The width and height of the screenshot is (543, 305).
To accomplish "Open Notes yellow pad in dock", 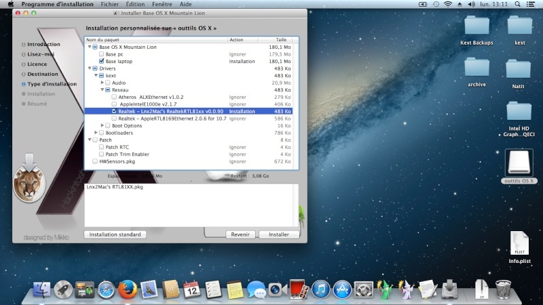I will click(x=235, y=289).
